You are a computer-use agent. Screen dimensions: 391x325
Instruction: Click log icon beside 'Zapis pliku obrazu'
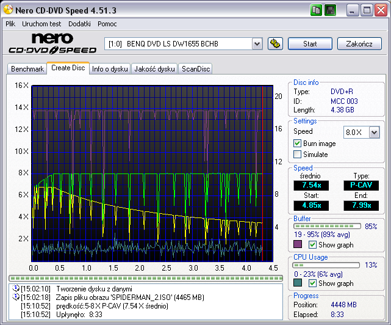point(16,297)
